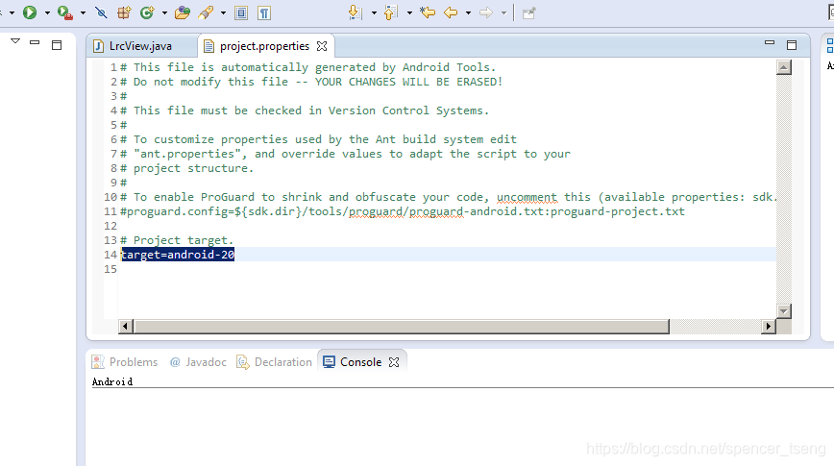Toggle Show Whitespace Characters icon
This screenshot has width=834, height=466.
264,12
